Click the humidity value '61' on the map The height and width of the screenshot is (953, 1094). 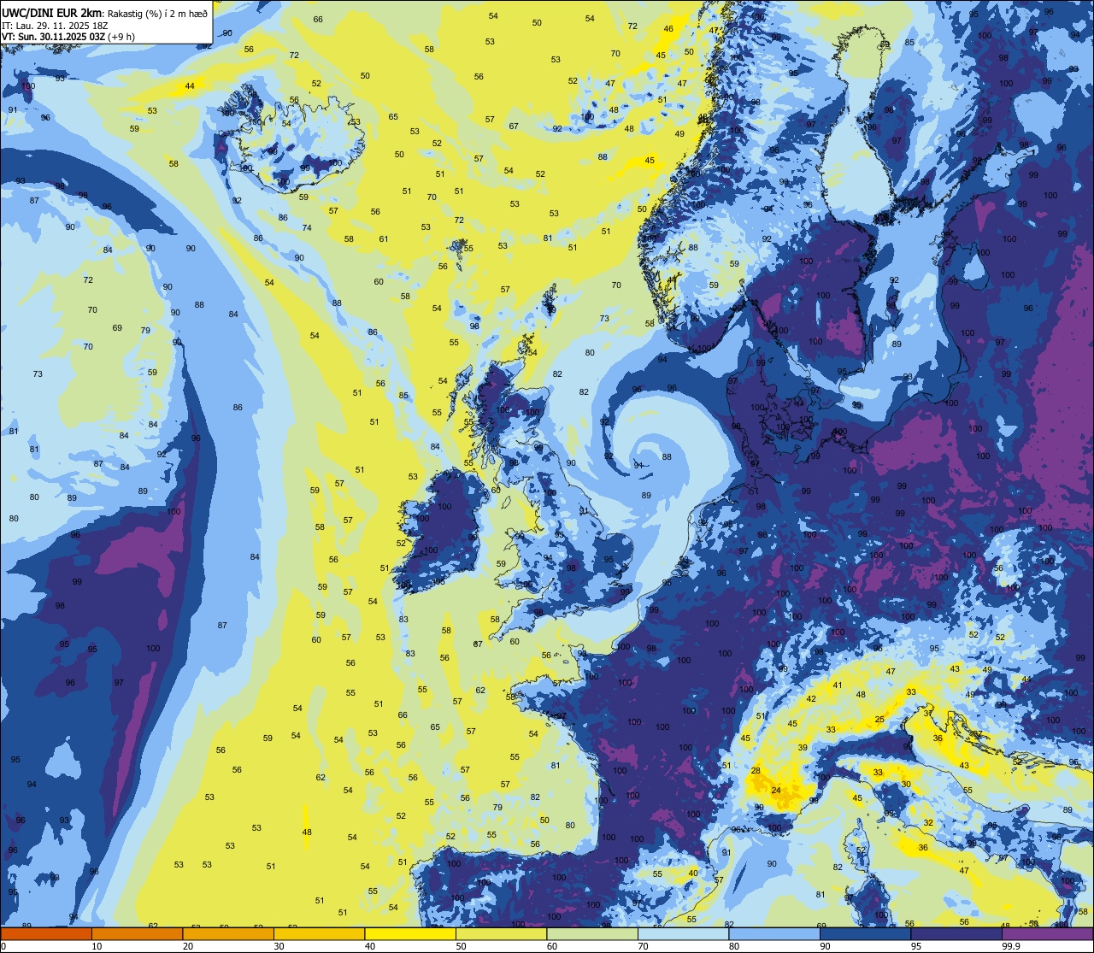(x=384, y=239)
